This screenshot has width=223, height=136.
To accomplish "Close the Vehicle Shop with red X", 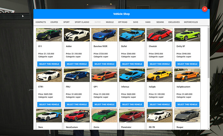I will tap(204, 9).
